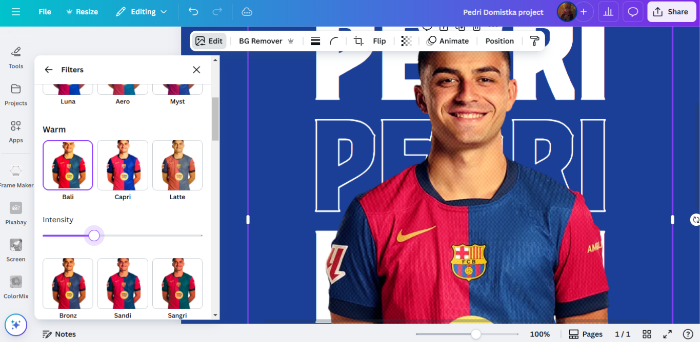
Task: Enter fullscreen present mode
Action: [x=668, y=334]
